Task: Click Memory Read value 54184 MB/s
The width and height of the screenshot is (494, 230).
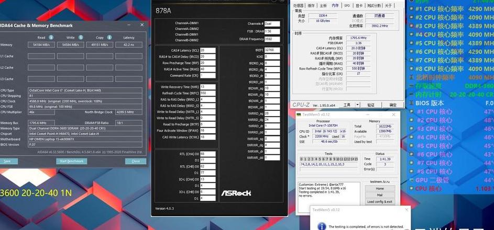Action: (x=41, y=45)
